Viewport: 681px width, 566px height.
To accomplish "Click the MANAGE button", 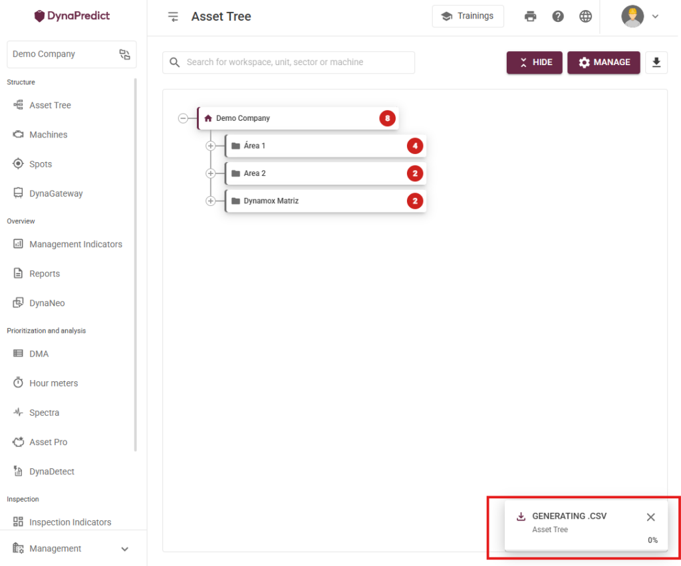I will click(603, 62).
